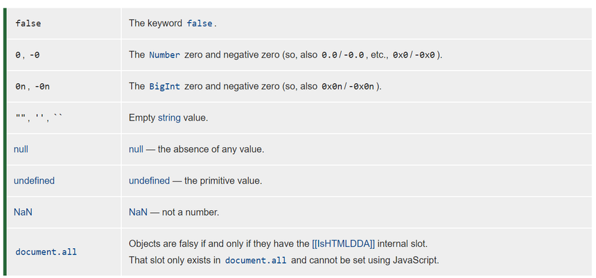
Task: Open the null link before 'the absence of any value'
Action: coord(137,149)
